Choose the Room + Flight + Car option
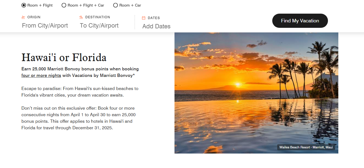364x168 pixels. [x=64, y=5]
